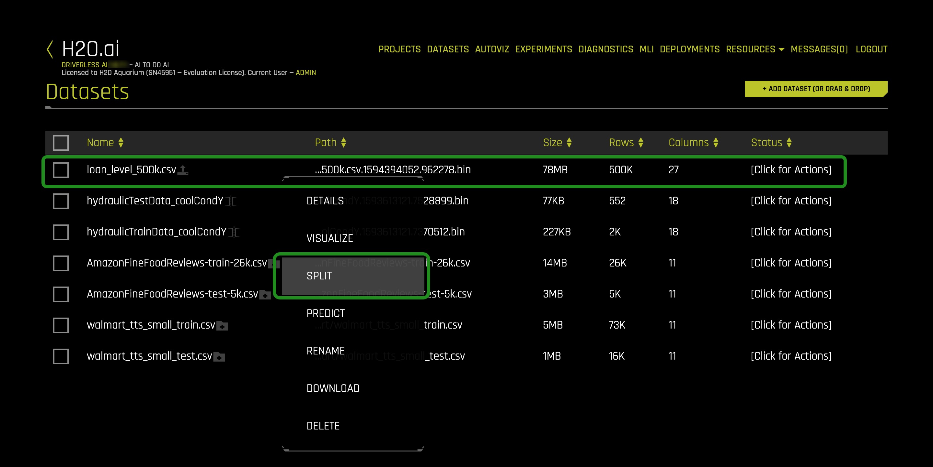Click the DRIVERLESS AI link
Image resolution: width=933 pixels, height=467 pixels.
pos(84,65)
